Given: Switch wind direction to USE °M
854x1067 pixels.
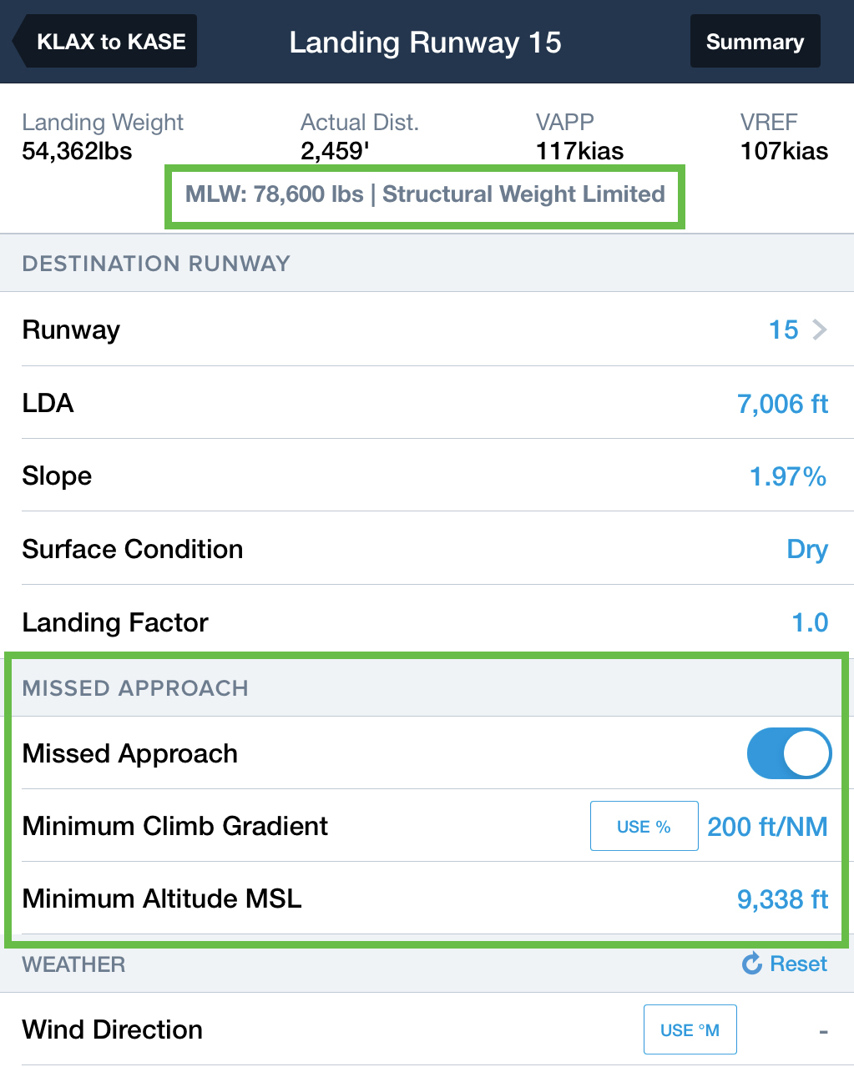Looking at the screenshot, I should [x=690, y=1029].
